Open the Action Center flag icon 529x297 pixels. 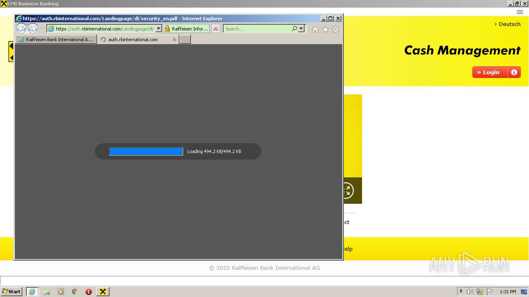490,292
